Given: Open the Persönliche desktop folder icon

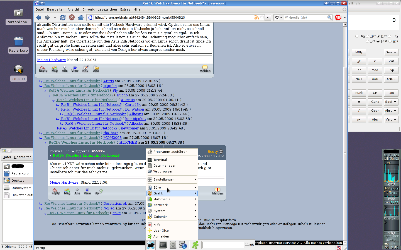Looking at the screenshot, I should [18, 17].
